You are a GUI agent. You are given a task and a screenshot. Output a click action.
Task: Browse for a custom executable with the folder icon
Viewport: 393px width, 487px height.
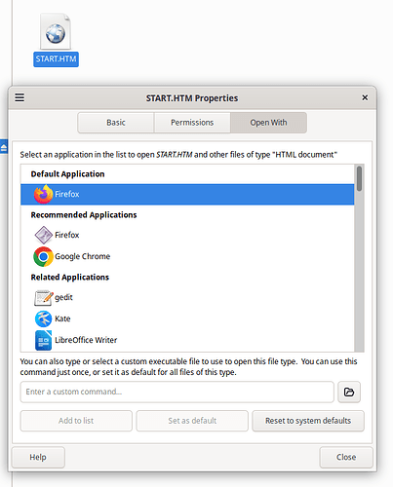349,392
